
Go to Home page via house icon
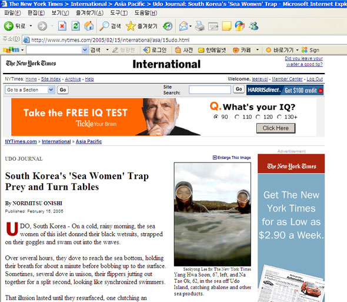pos(89,26)
